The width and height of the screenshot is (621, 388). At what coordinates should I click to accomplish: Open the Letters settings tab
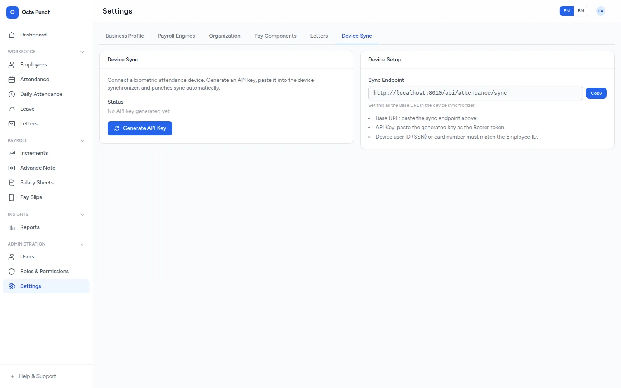[319, 36]
